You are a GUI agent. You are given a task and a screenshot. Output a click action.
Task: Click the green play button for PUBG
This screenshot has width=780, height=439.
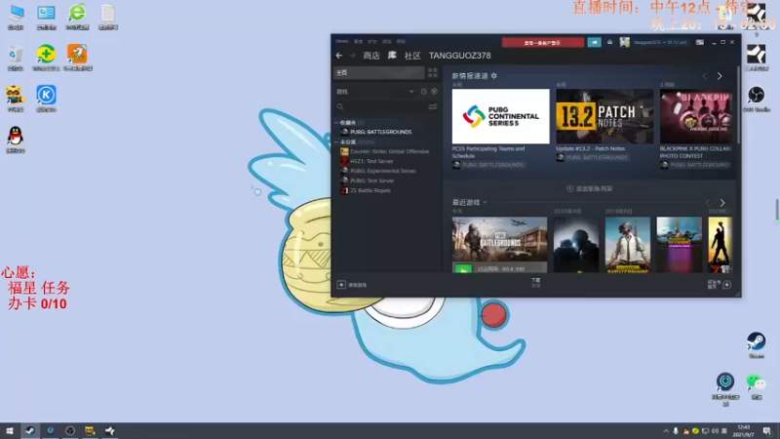pyautogui.click(x=463, y=269)
